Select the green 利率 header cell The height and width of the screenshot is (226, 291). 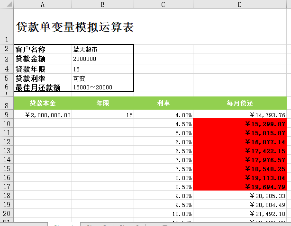click(163, 103)
